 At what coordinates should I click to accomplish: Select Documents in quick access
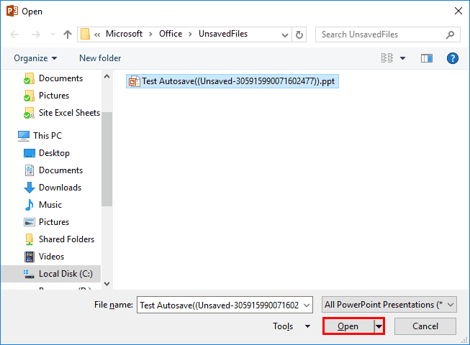tap(53, 78)
